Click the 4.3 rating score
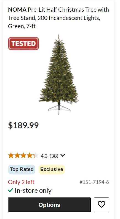Viewport: 120px width, 219px height. [44, 156]
